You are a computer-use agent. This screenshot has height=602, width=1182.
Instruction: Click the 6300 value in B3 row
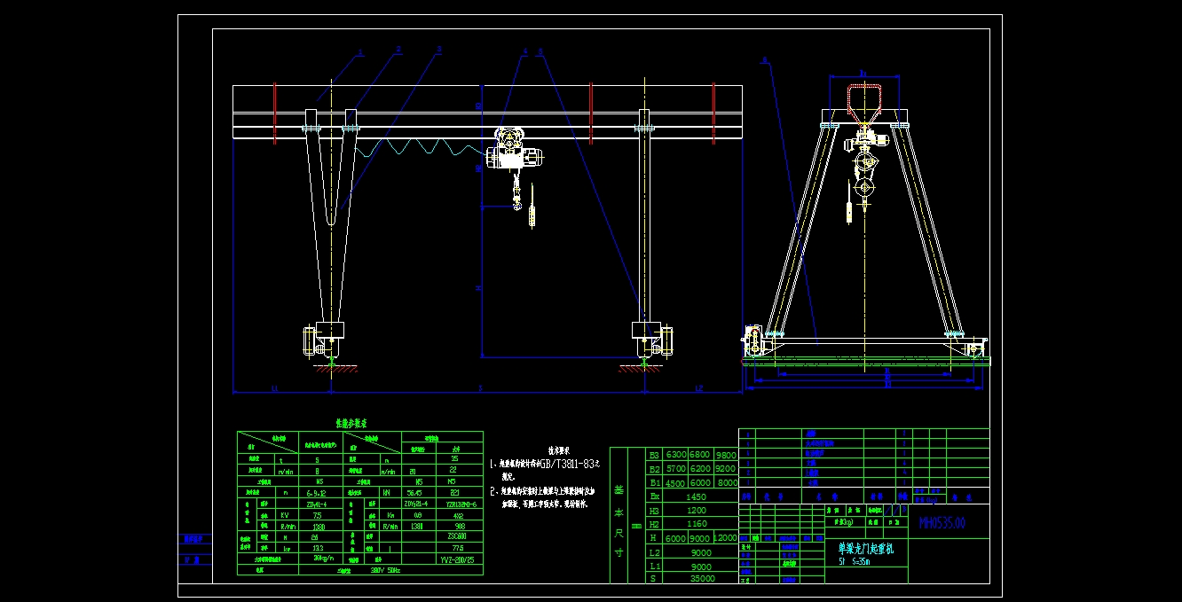click(676, 454)
